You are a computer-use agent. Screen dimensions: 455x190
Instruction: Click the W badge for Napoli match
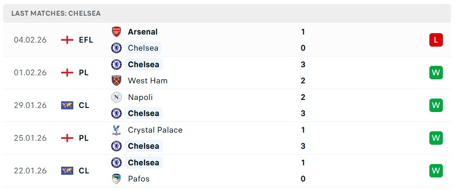click(x=436, y=105)
